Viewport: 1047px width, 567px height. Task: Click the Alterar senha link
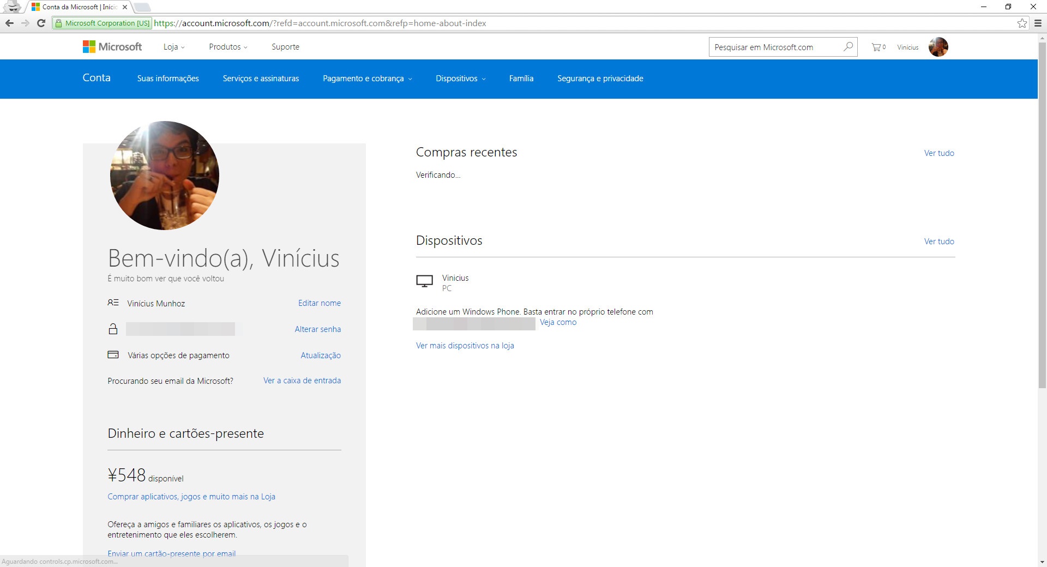pyautogui.click(x=318, y=329)
